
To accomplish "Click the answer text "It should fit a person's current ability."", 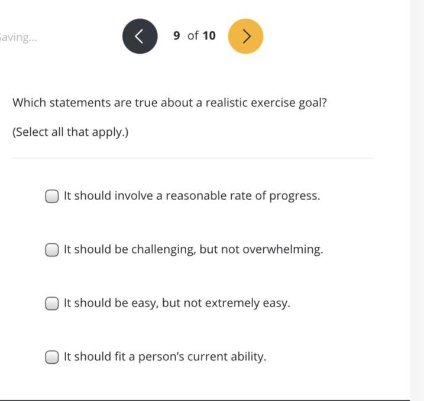I will click(x=165, y=357).
